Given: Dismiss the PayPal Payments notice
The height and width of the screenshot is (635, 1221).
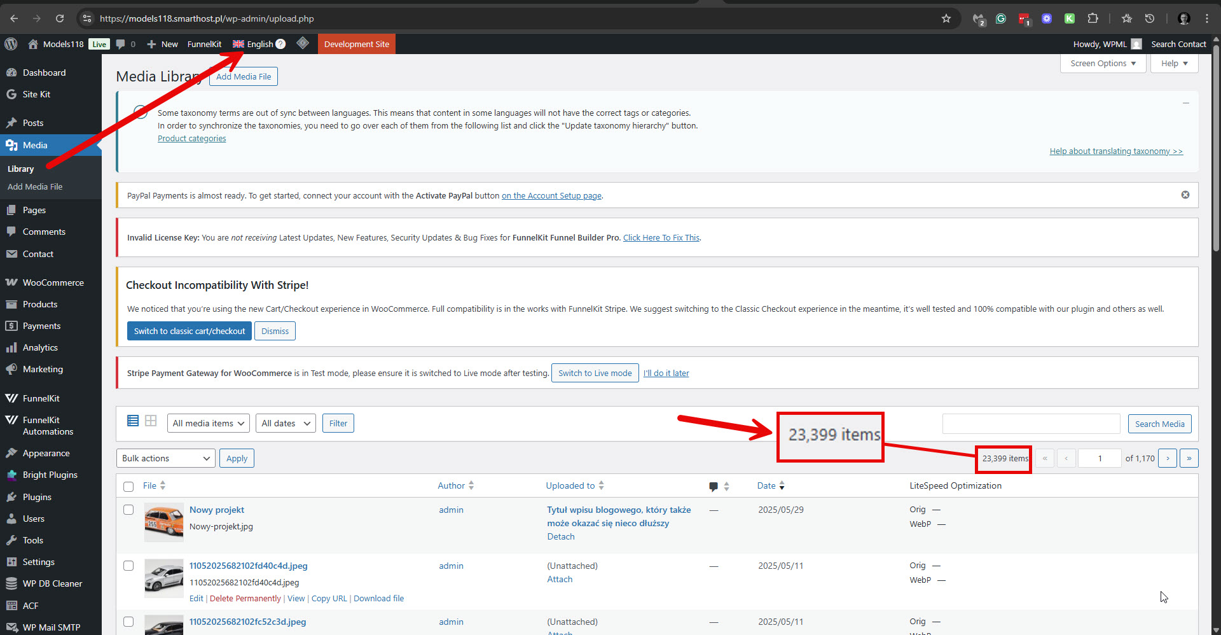Looking at the screenshot, I should point(1185,195).
